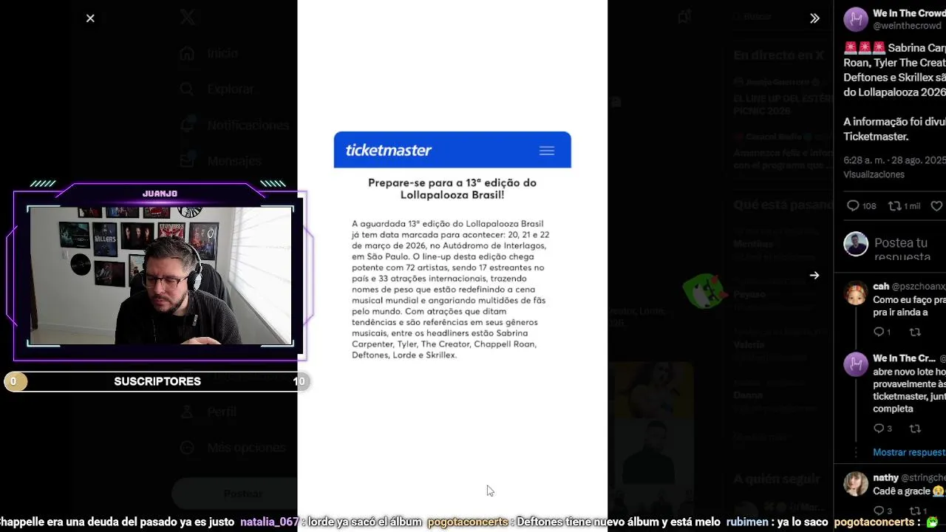The image size is (946, 532).
Task: Click Mostrar respuestas link
Action: [x=909, y=452]
